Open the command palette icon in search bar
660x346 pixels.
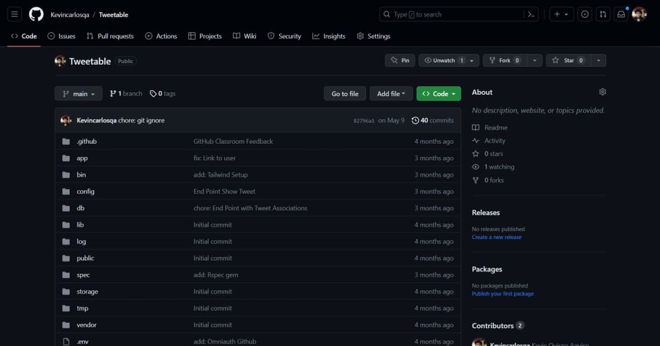tap(531, 14)
